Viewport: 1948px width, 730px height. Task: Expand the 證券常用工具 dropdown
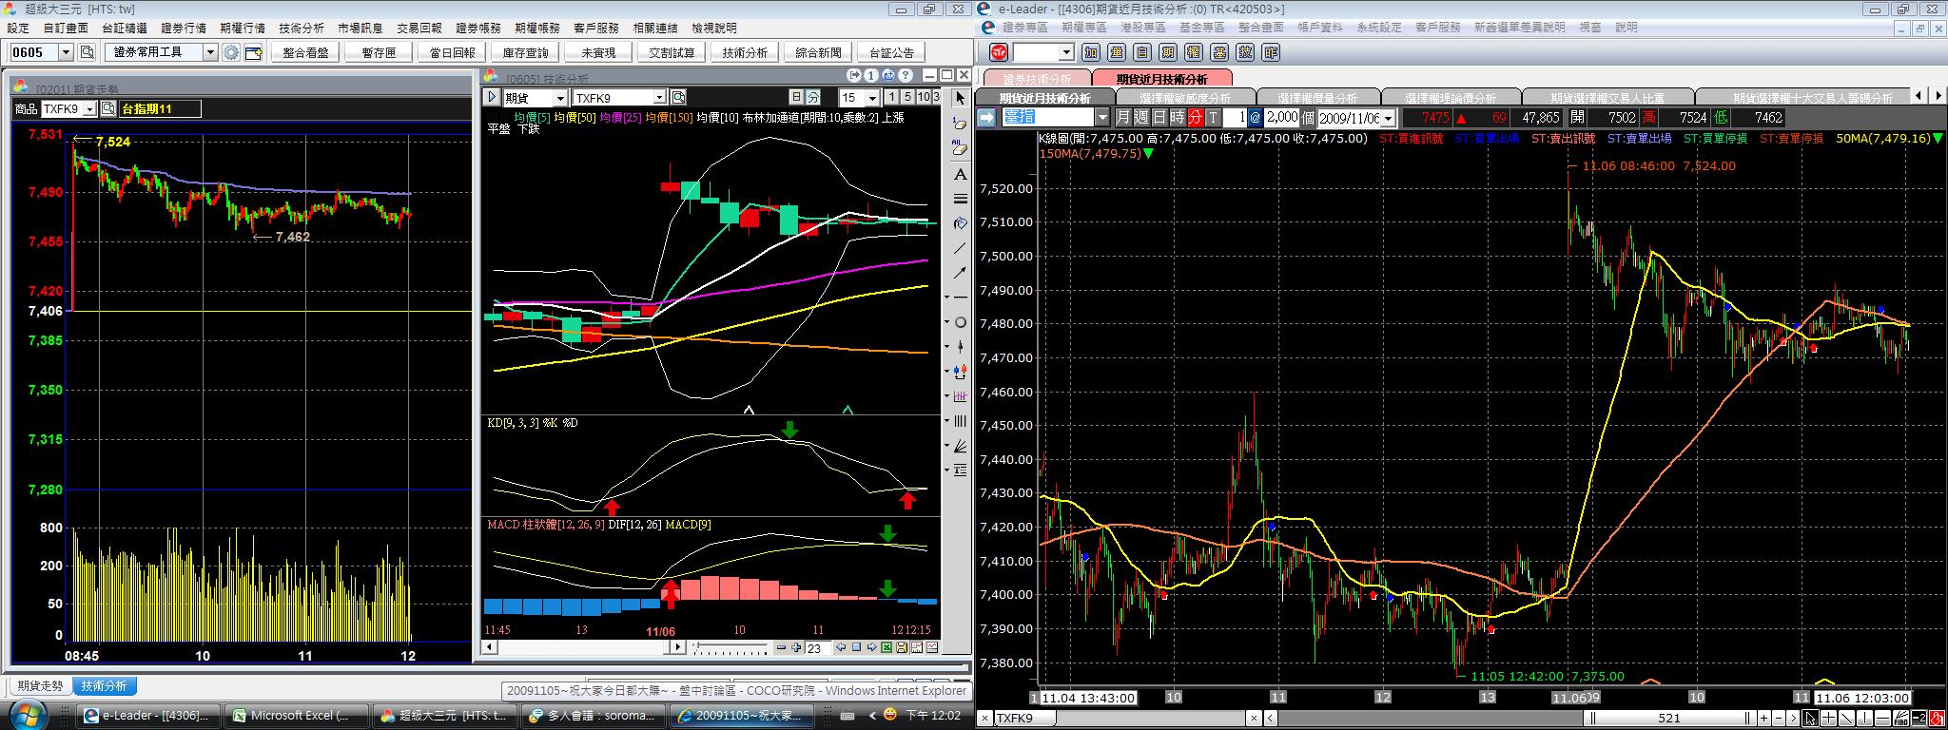click(210, 52)
